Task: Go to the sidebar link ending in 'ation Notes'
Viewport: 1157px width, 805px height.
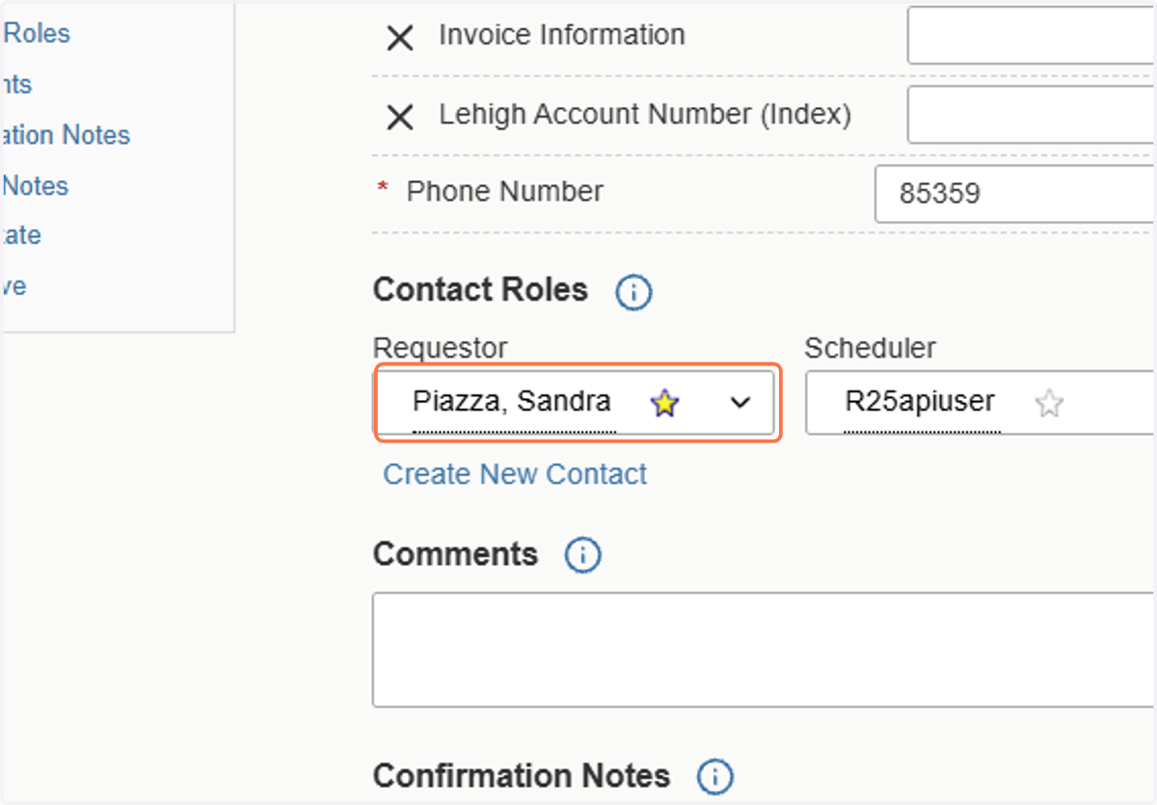Action: click(66, 135)
